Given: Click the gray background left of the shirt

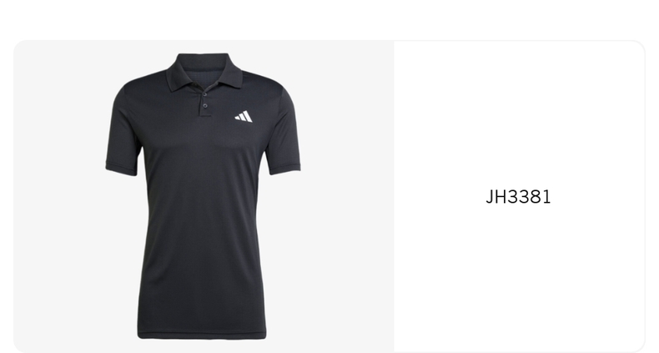Looking at the screenshot, I should point(59,196).
